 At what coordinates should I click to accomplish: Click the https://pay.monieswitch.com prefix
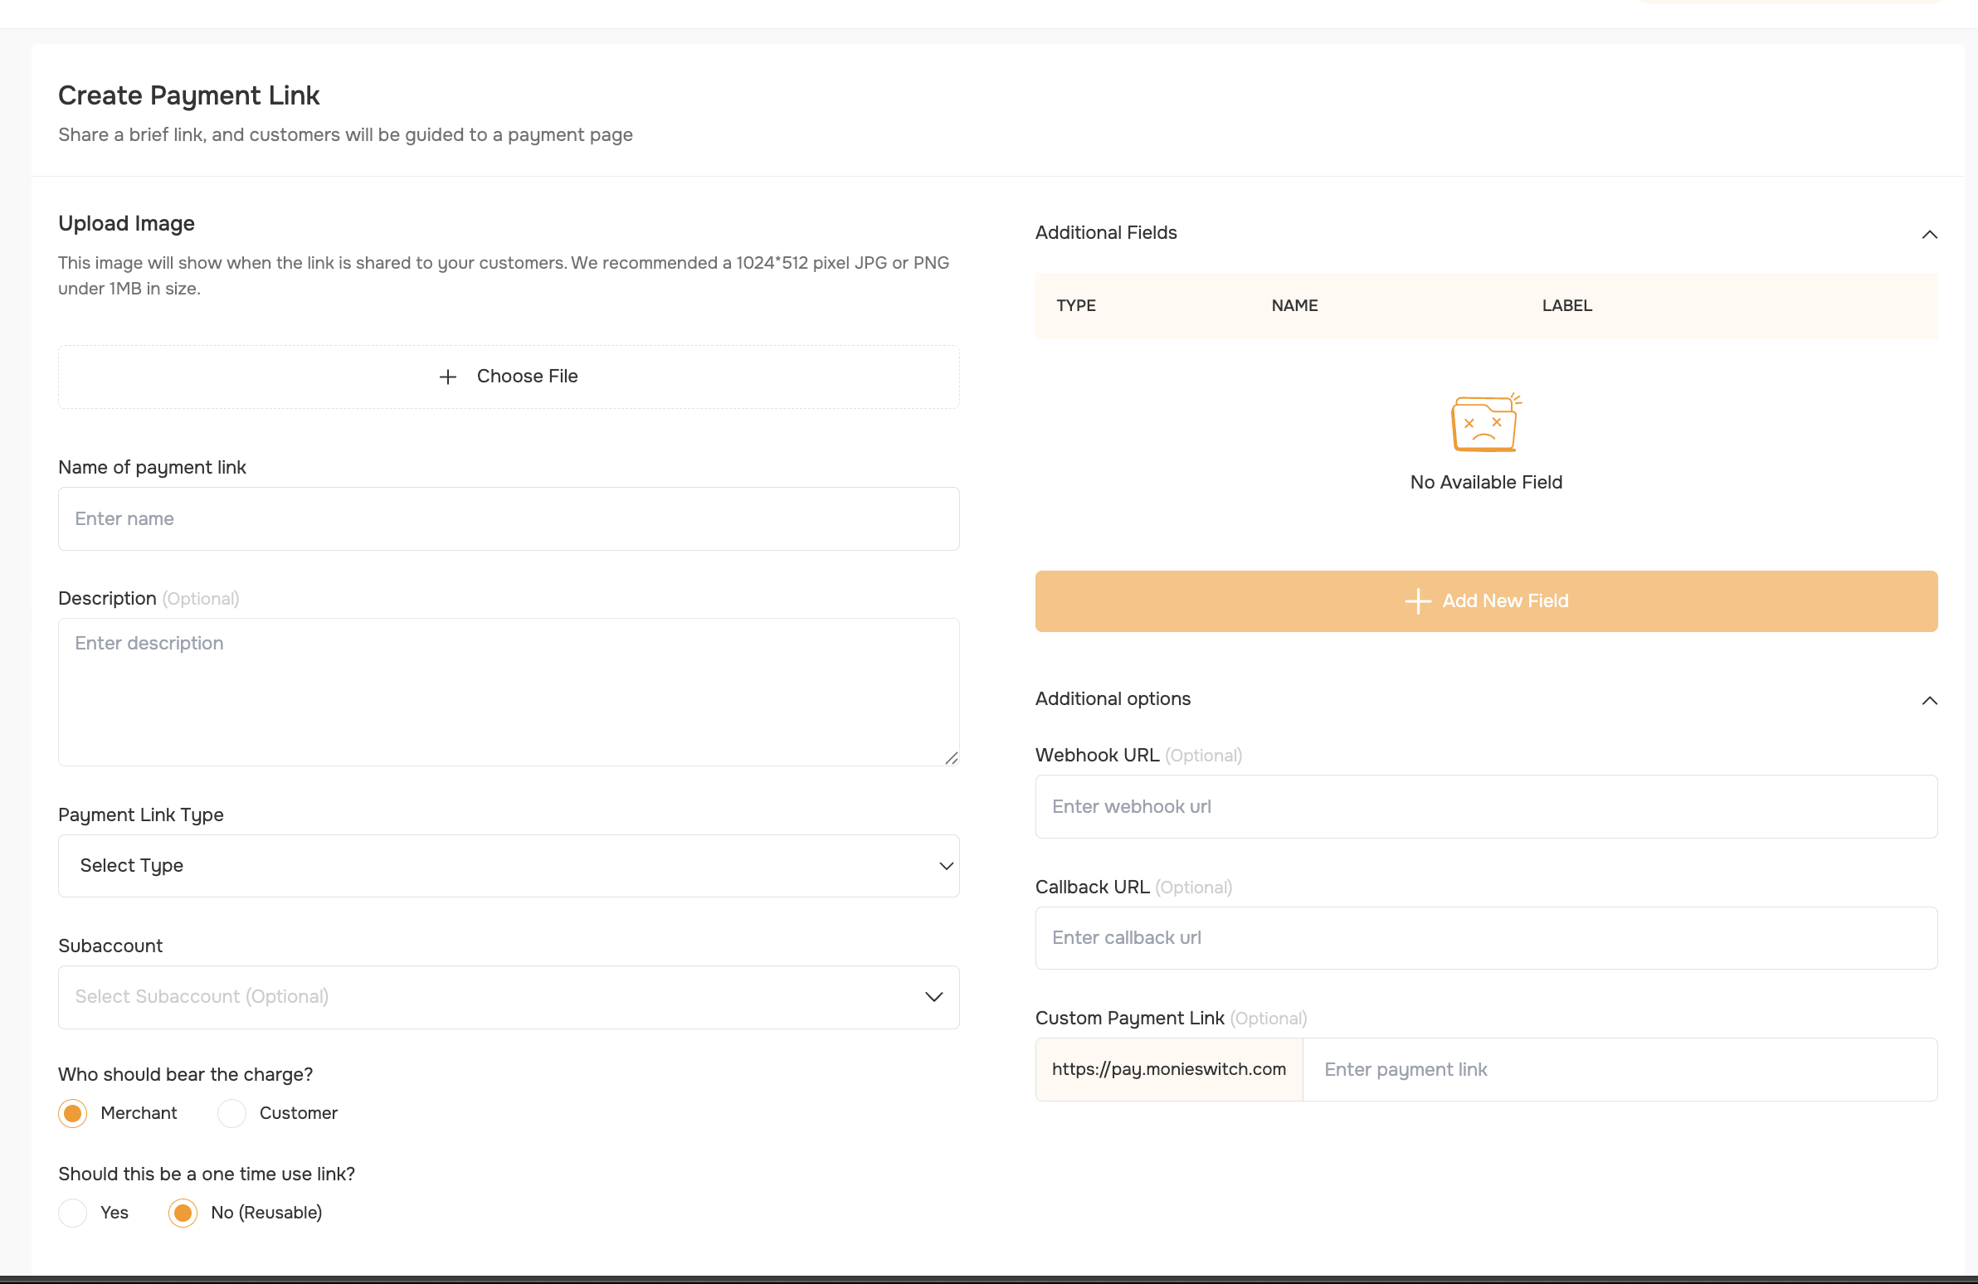1168,1069
